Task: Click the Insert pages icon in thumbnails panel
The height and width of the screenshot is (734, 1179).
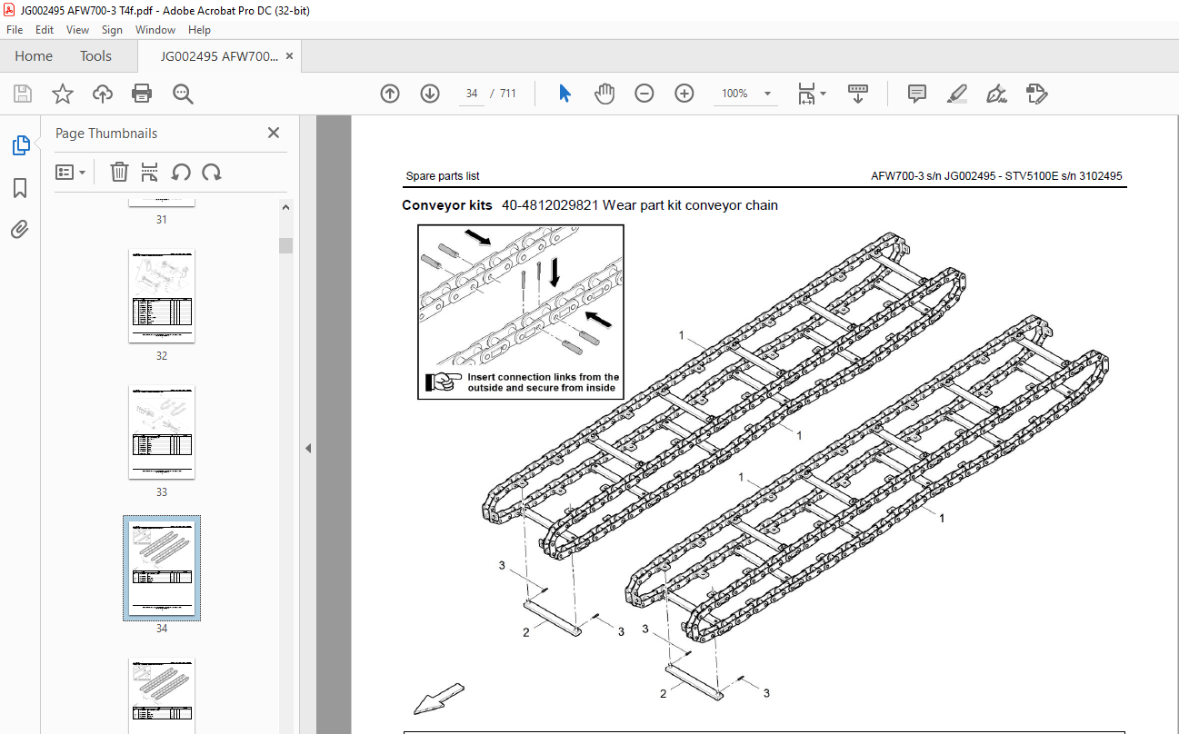Action: (150, 172)
